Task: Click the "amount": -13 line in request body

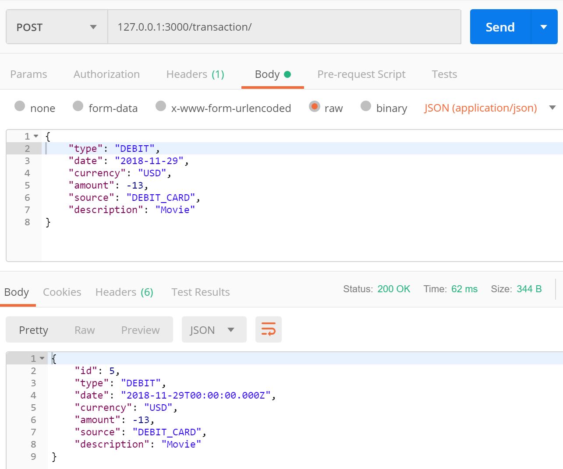Action: point(109,185)
